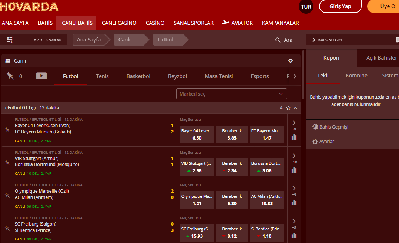Switch to Kombine coupon tab
Viewport: 399px width, 243px height.
point(356,76)
